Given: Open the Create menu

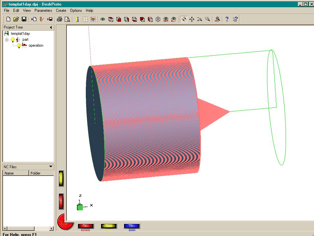Looking at the screenshot, I should (x=61, y=11).
